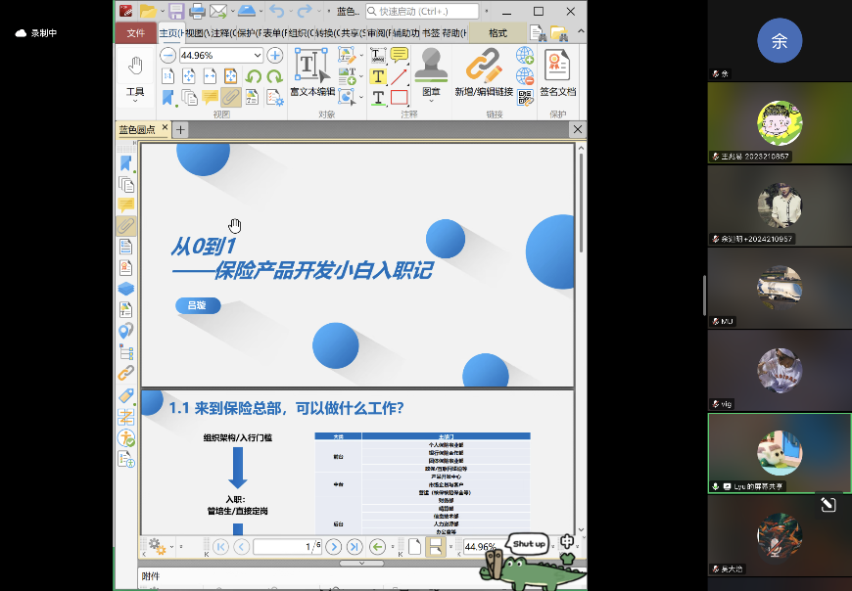
Task: Select the Hand tool in ribbon
Action: [x=135, y=66]
